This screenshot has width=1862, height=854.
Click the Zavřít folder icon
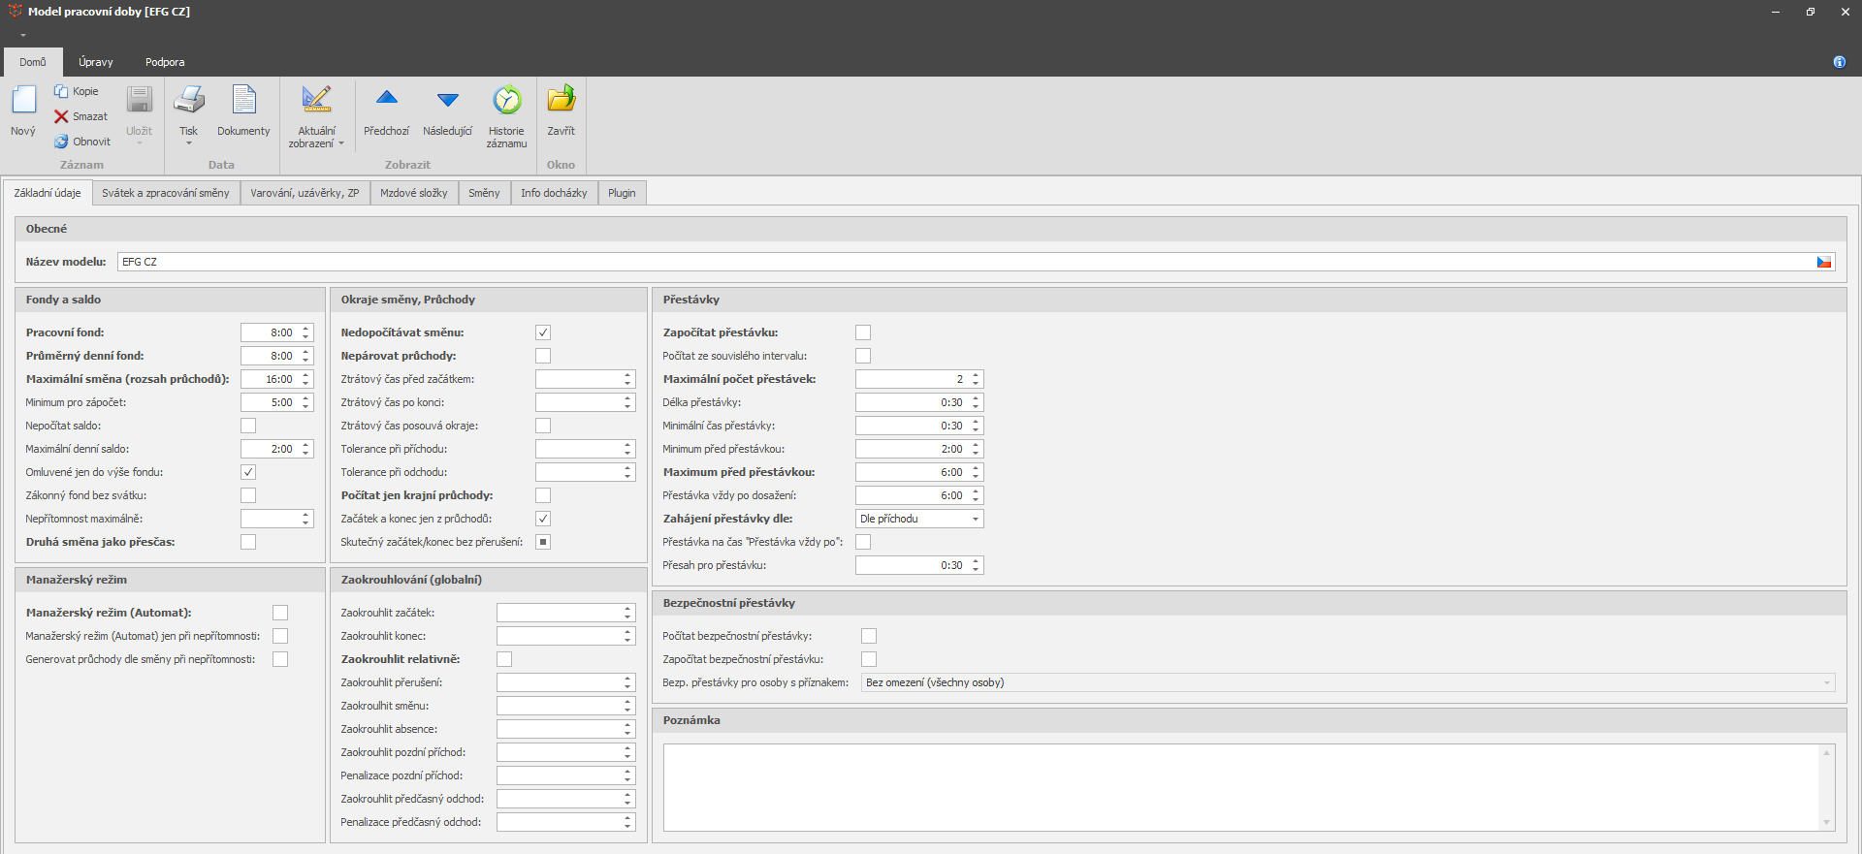[562, 100]
